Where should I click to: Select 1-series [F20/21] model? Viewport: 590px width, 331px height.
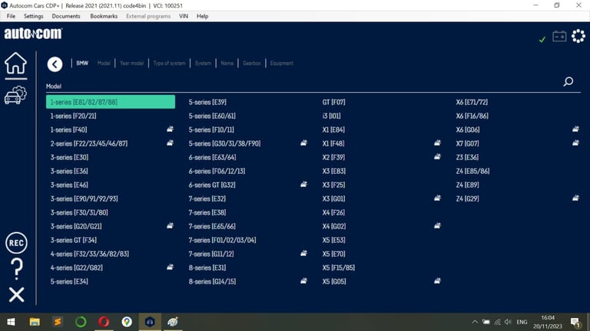pyautogui.click(x=74, y=116)
